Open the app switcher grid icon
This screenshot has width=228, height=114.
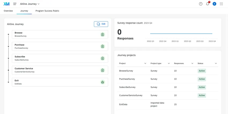tap(221, 4)
